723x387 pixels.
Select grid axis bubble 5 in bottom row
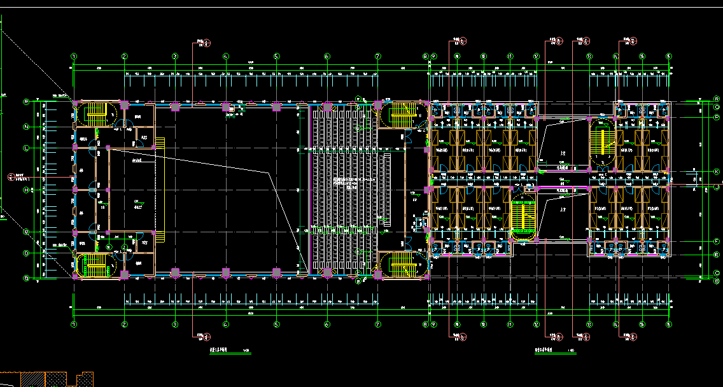coord(276,324)
